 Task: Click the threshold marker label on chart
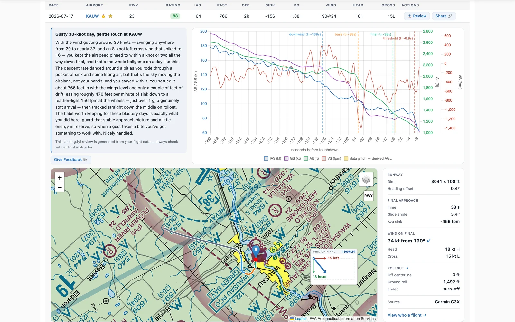(x=398, y=38)
